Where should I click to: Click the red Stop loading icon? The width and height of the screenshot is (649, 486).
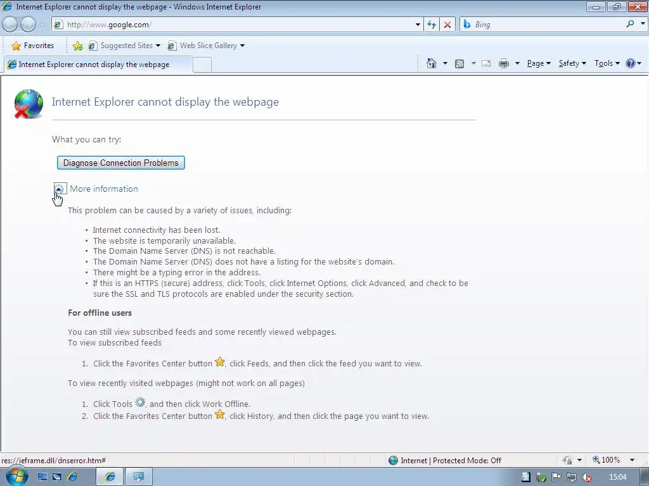447,25
